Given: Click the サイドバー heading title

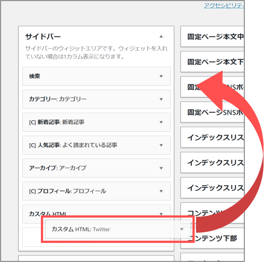Looking at the screenshot, I should pyautogui.click(x=43, y=36).
